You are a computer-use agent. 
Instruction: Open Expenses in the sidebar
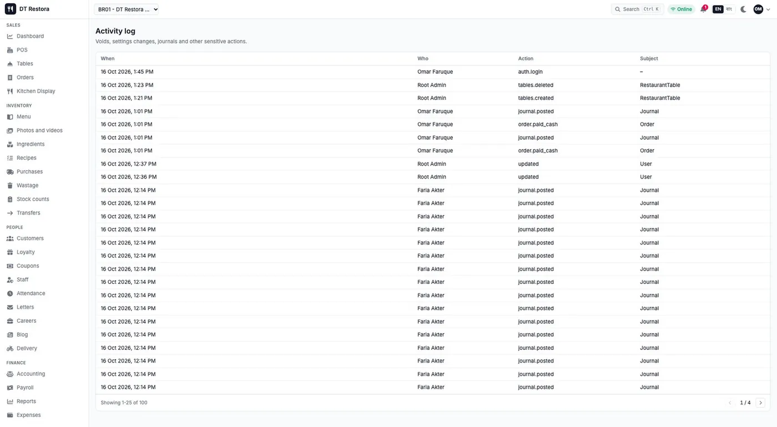pyautogui.click(x=28, y=415)
